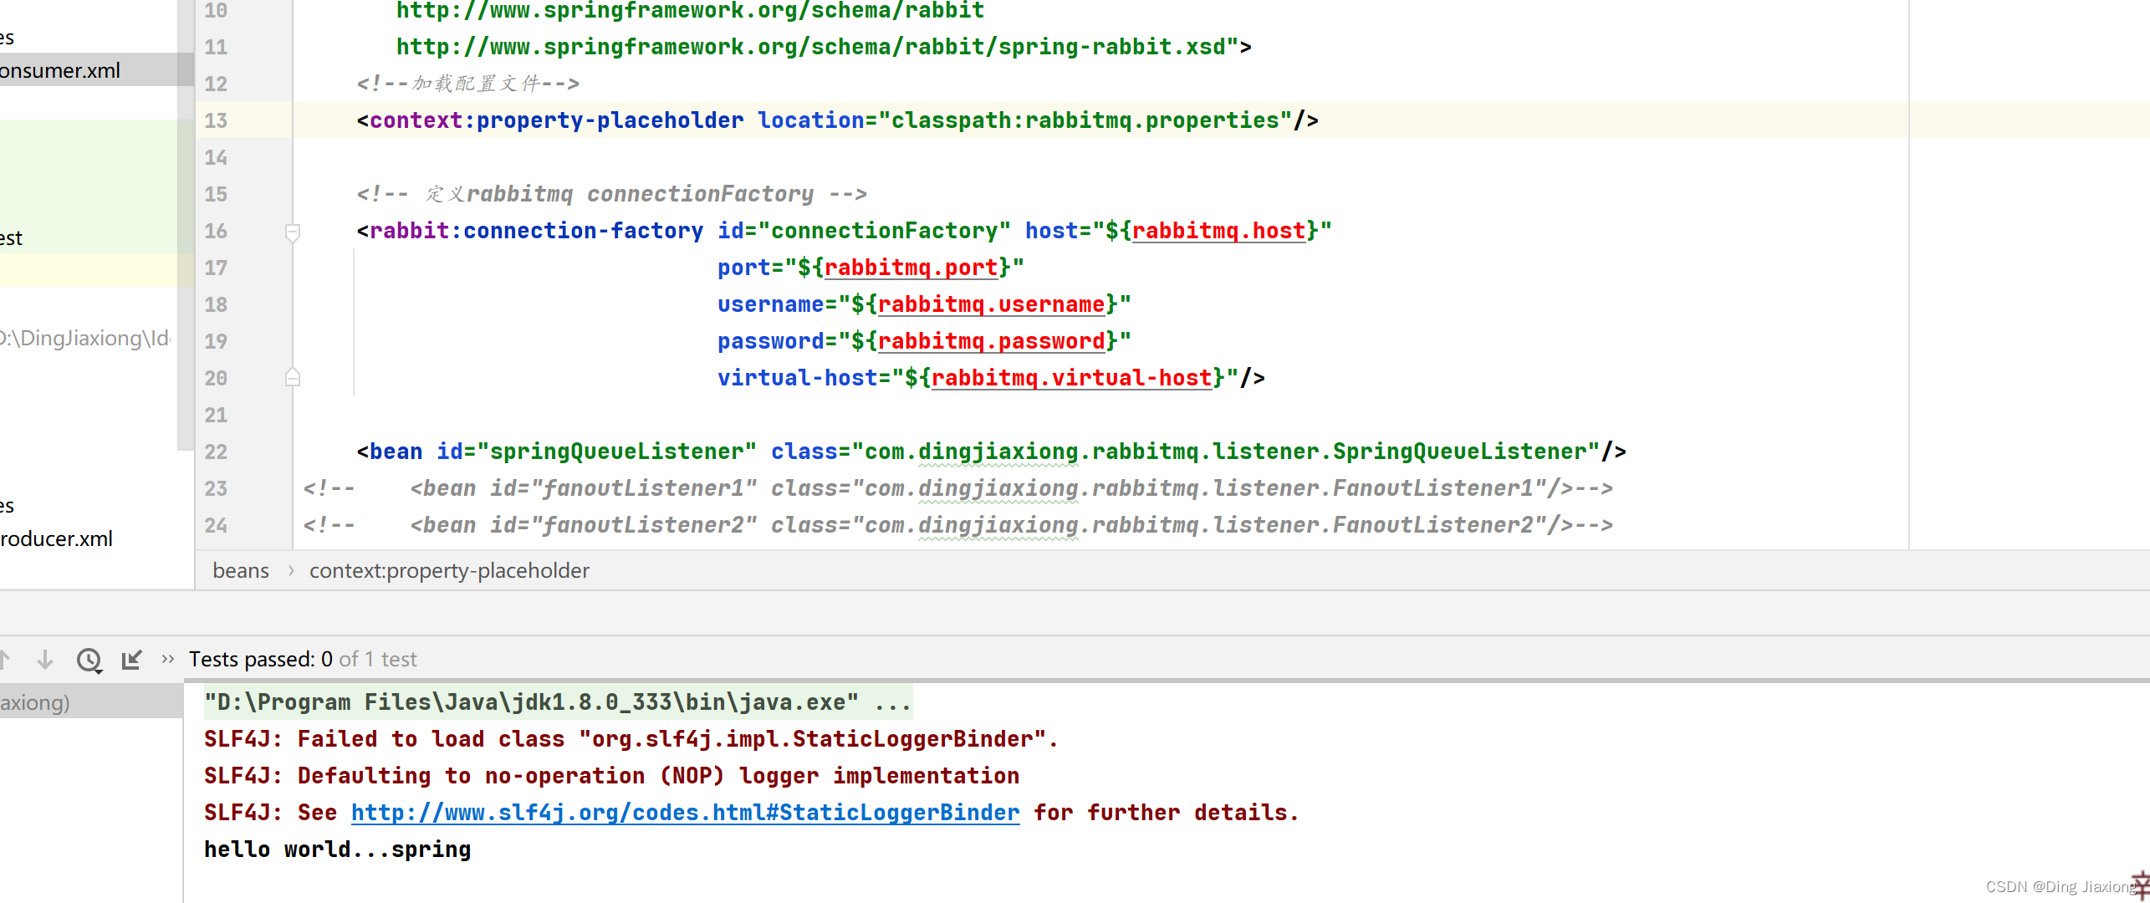Click the java.exe command line in console
The height and width of the screenshot is (903, 2150).
click(x=558, y=701)
